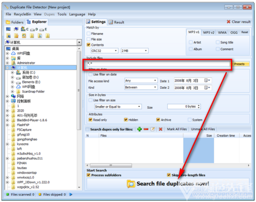
Task: Click the folder icon with monitor overlay
Action: click(8, 36)
